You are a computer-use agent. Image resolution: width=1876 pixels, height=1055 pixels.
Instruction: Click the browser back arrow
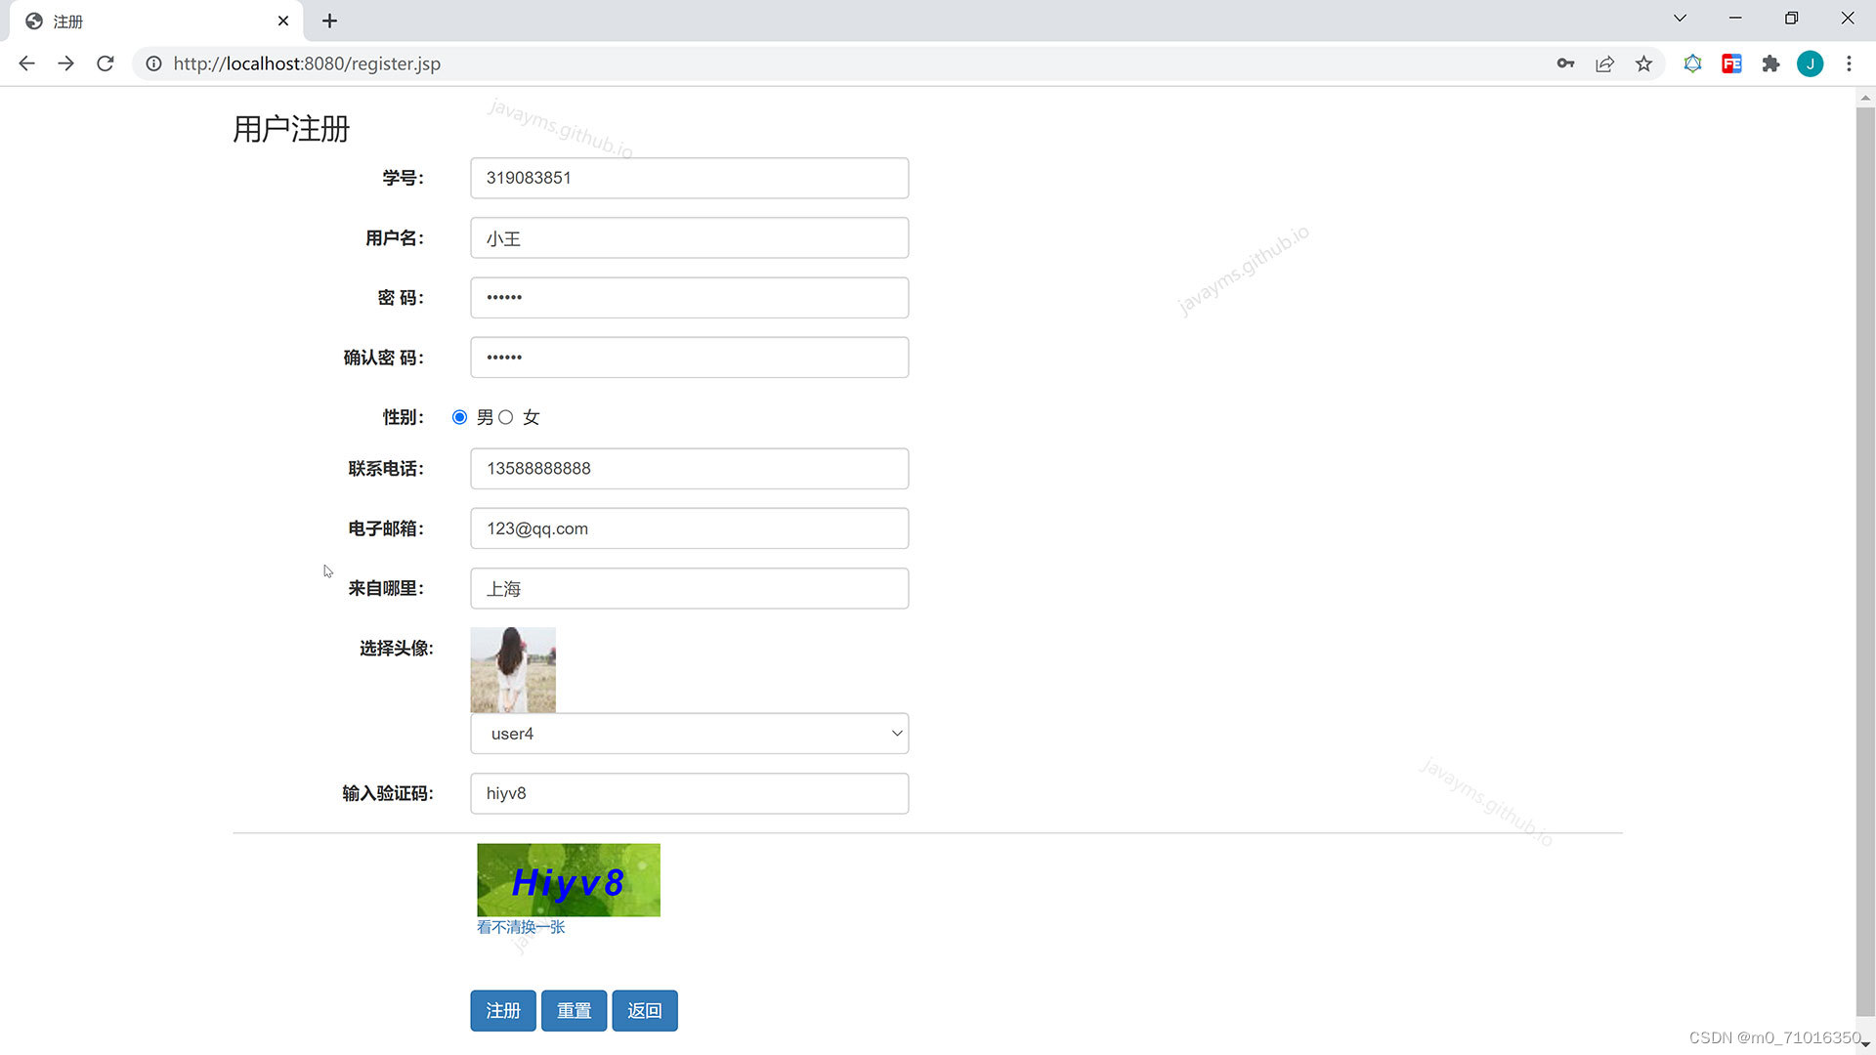26,63
